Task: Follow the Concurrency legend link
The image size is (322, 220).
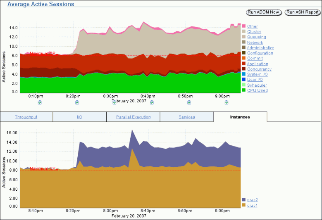Action: [x=259, y=69]
